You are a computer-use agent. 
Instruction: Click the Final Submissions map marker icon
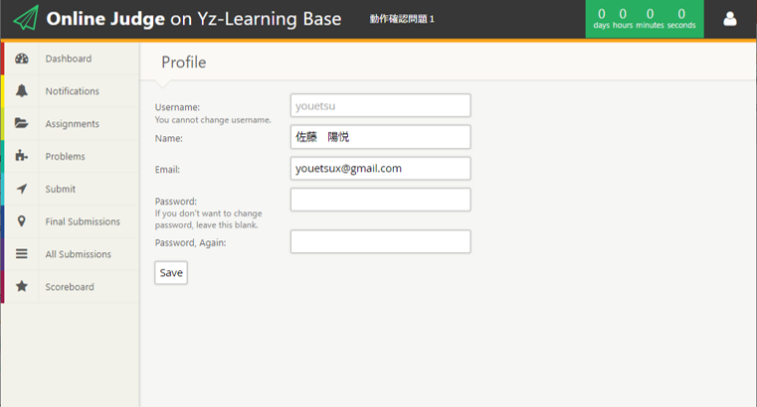(22, 221)
